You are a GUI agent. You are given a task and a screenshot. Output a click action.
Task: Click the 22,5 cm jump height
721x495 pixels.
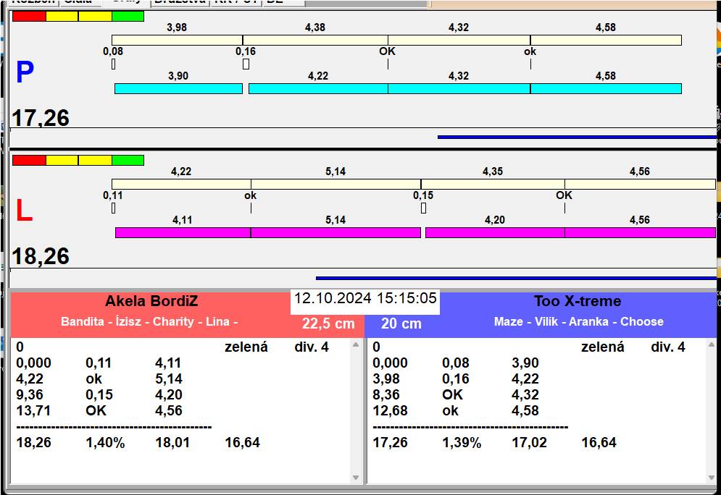click(x=328, y=323)
